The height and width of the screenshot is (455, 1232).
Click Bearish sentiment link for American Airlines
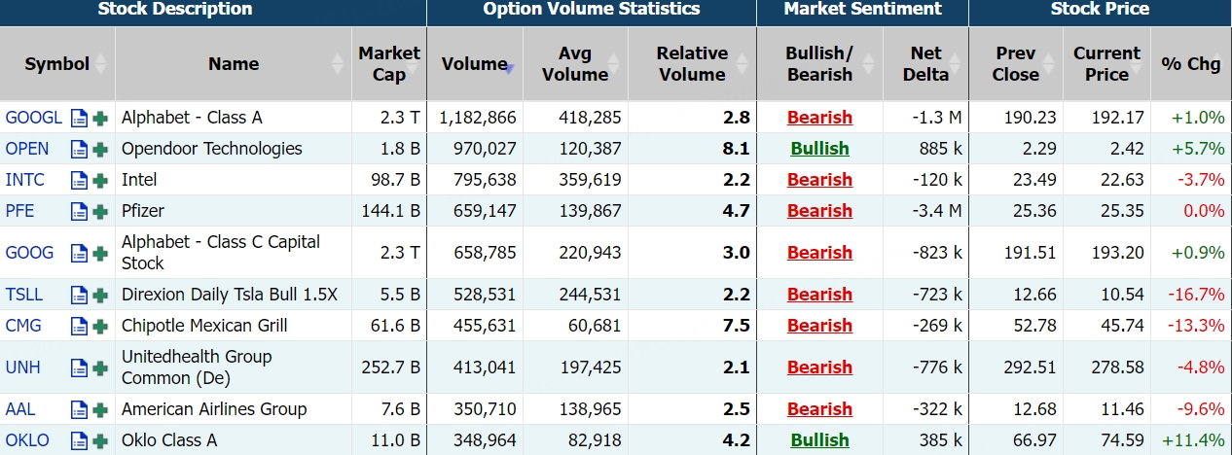tap(819, 409)
